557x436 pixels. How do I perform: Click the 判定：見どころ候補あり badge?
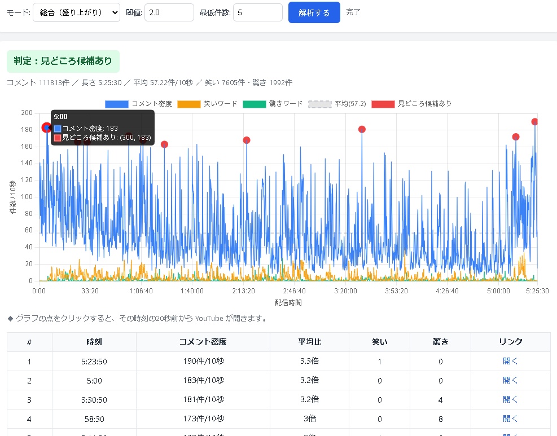point(63,61)
